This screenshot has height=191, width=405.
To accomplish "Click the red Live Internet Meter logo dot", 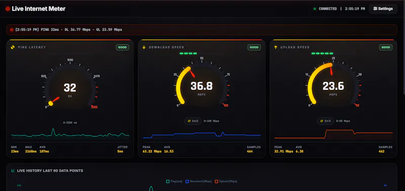I will point(8,9).
